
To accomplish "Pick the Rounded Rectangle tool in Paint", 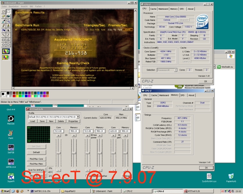I will (8, 45).
